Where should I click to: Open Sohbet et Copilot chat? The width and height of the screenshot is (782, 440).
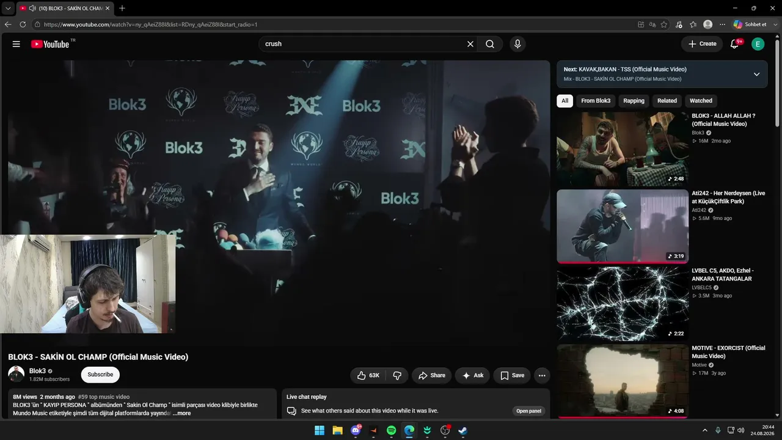point(750,24)
